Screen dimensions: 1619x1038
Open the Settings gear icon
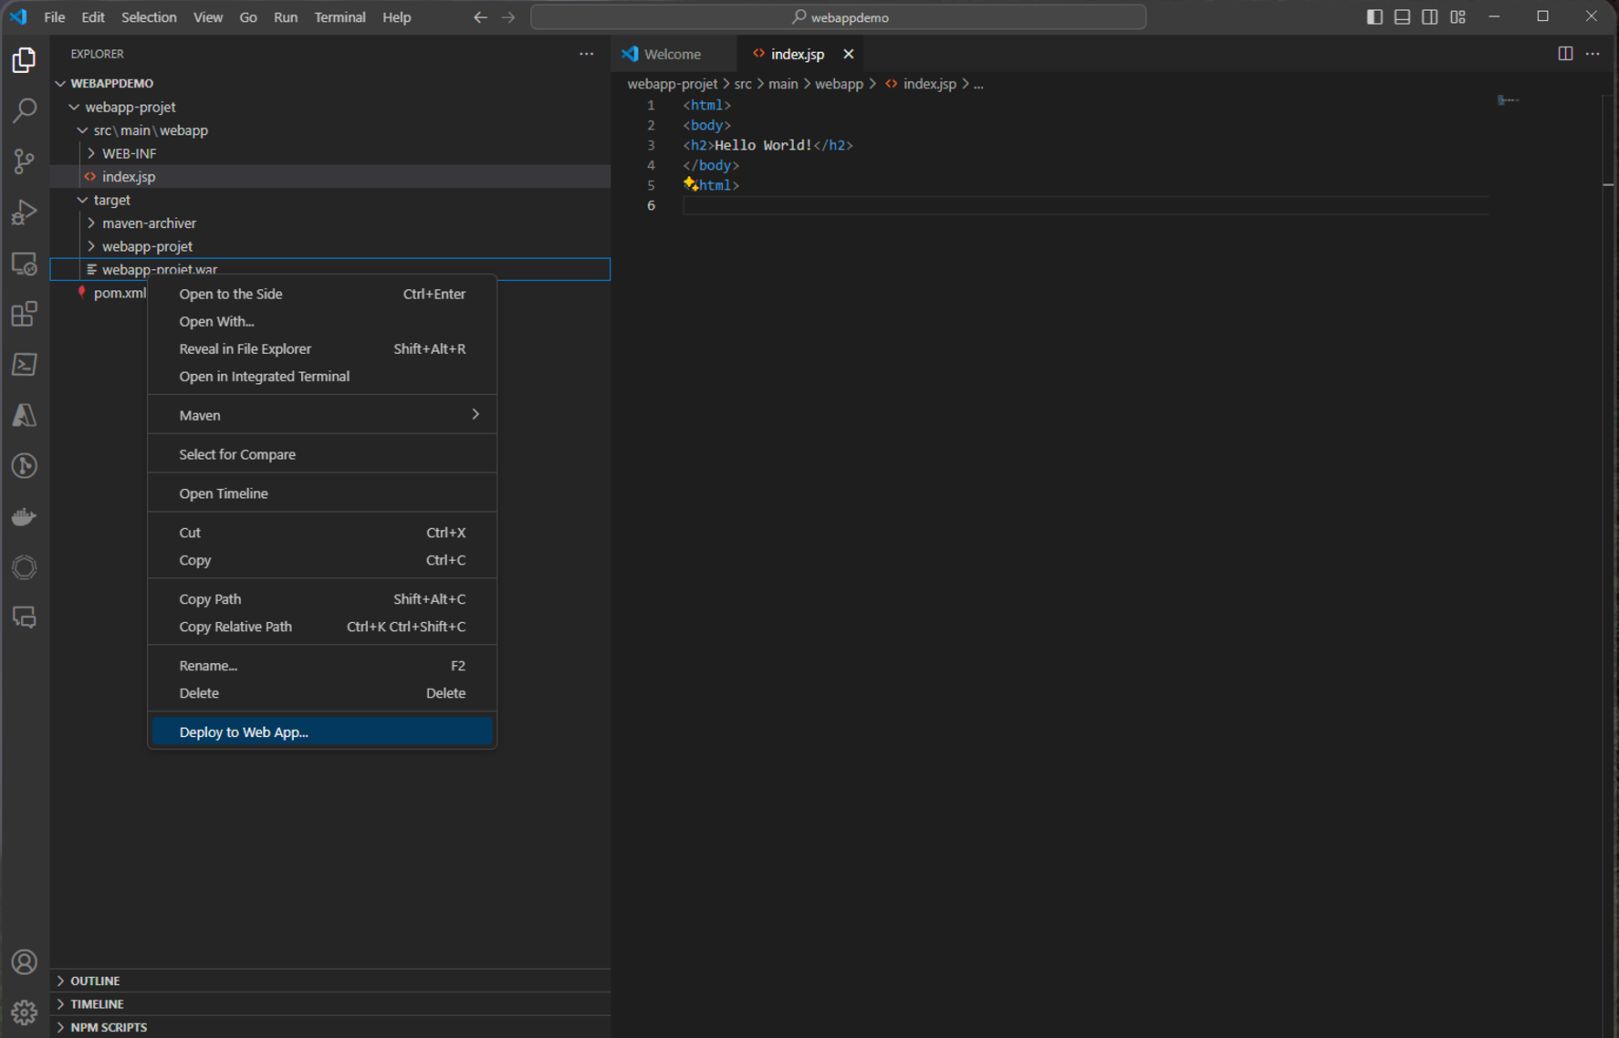(25, 1012)
